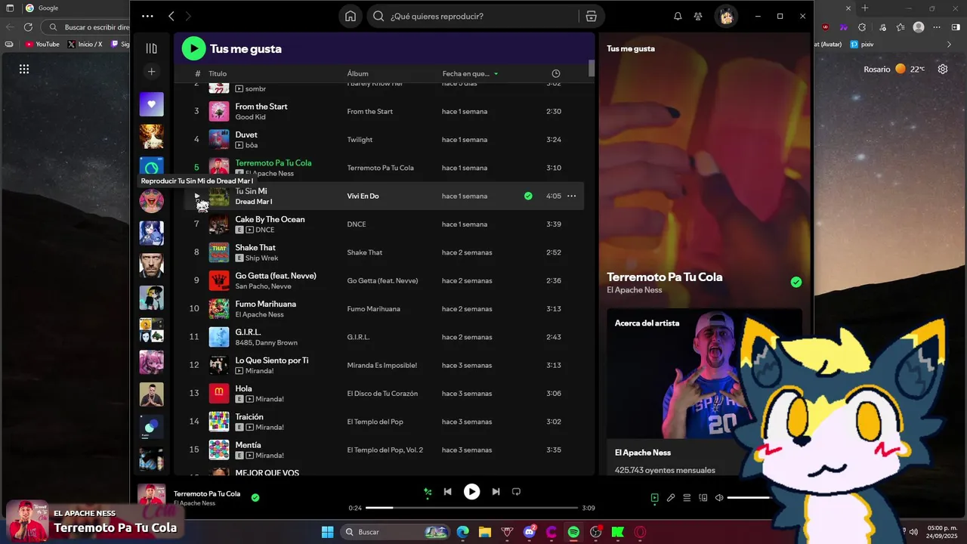Image resolution: width=967 pixels, height=544 pixels.
Task: Sort by Álbum column header
Action: pos(357,73)
